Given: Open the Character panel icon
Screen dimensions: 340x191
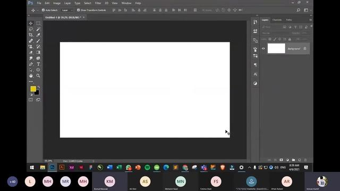Looking at the screenshot, I should coord(255,74).
